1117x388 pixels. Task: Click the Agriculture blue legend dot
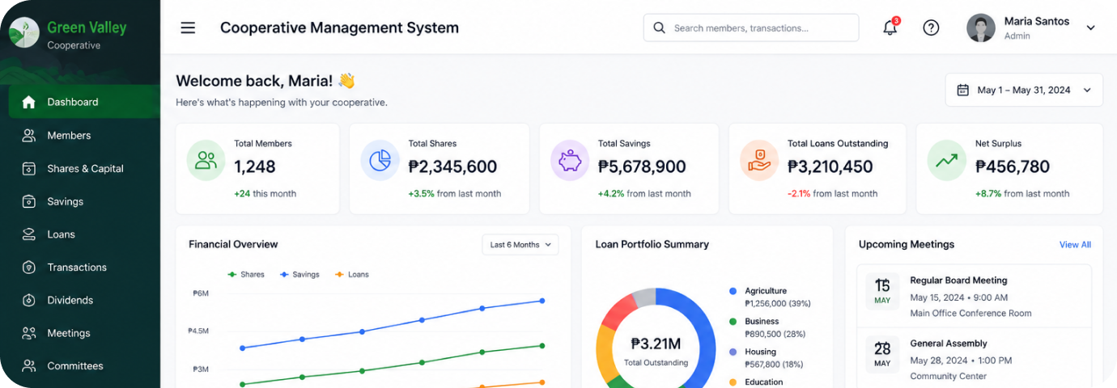tap(733, 291)
